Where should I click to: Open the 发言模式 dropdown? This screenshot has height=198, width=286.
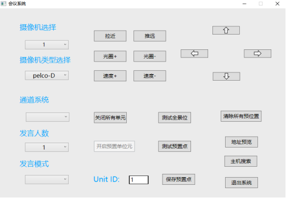47,179
